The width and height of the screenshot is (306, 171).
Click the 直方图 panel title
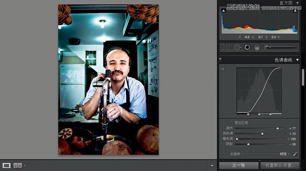tap(286, 3)
